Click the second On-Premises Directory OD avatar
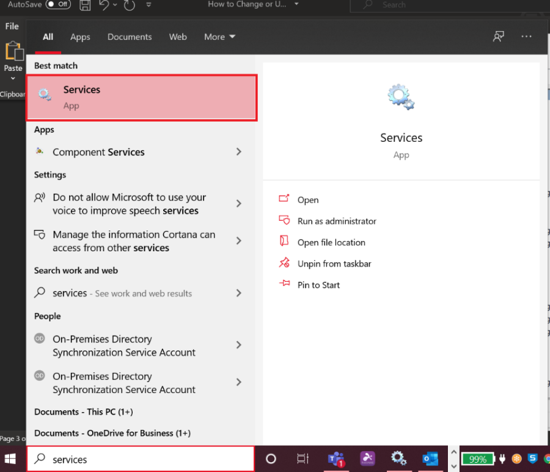 (x=40, y=375)
